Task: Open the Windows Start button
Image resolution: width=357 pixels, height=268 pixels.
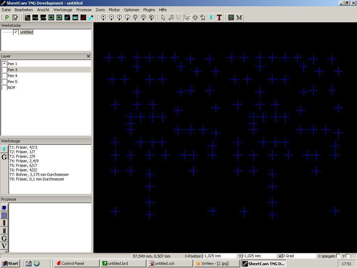Action: click(x=10, y=263)
